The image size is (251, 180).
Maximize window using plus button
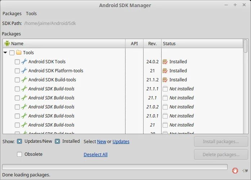point(235,5)
